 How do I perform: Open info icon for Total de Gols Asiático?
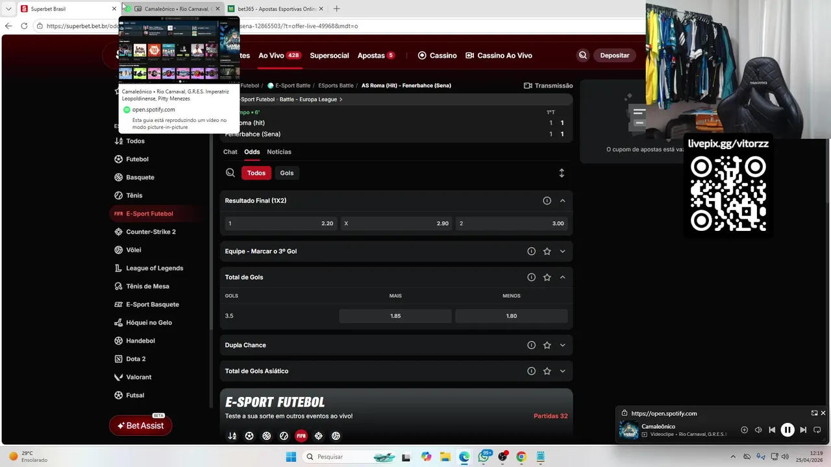(531, 372)
